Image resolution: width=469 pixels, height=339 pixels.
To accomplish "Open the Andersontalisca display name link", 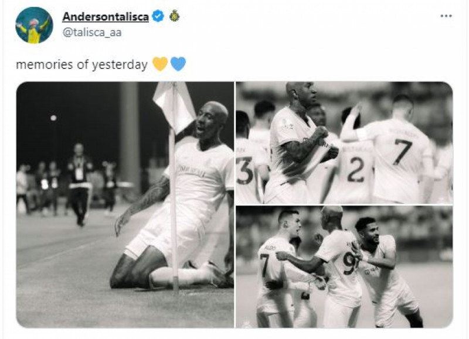I will pos(106,16).
